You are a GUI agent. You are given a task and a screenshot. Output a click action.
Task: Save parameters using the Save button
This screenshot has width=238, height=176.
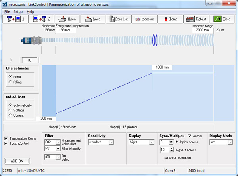tap(92, 19)
